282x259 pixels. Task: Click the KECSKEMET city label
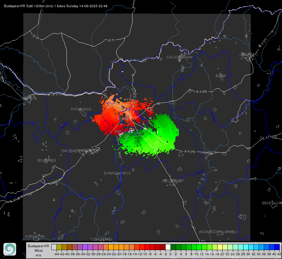click(173, 181)
